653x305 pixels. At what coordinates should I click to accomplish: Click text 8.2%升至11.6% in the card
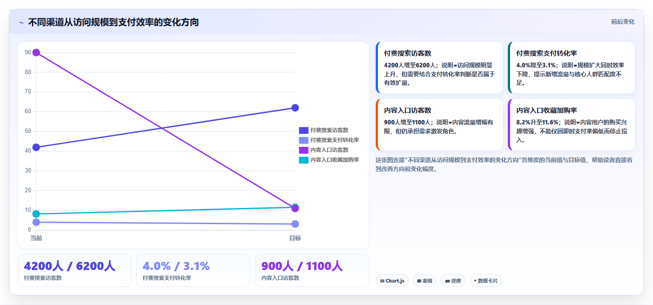(x=538, y=122)
